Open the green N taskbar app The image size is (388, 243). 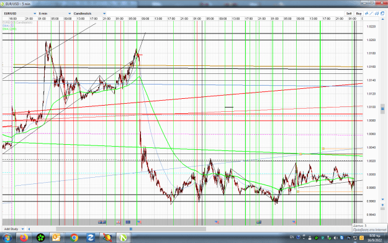point(123,238)
